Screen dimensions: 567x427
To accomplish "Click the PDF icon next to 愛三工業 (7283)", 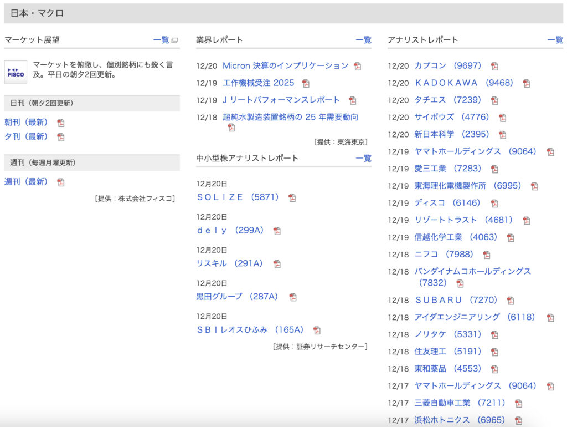I will click(494, 169).
